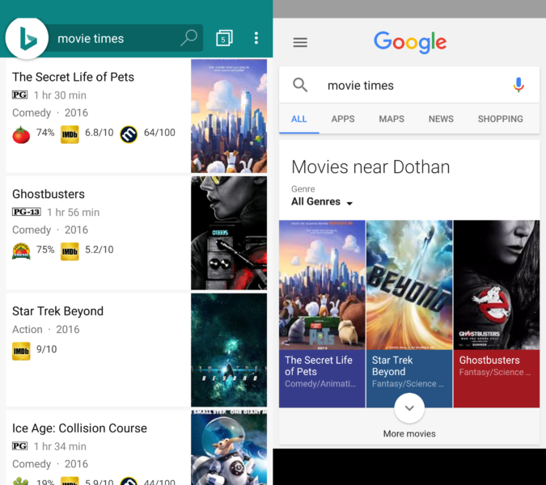Screen dimensions: 546x485
Task: Click the '64/100' Metacritic score
Action: pos(159,133)
